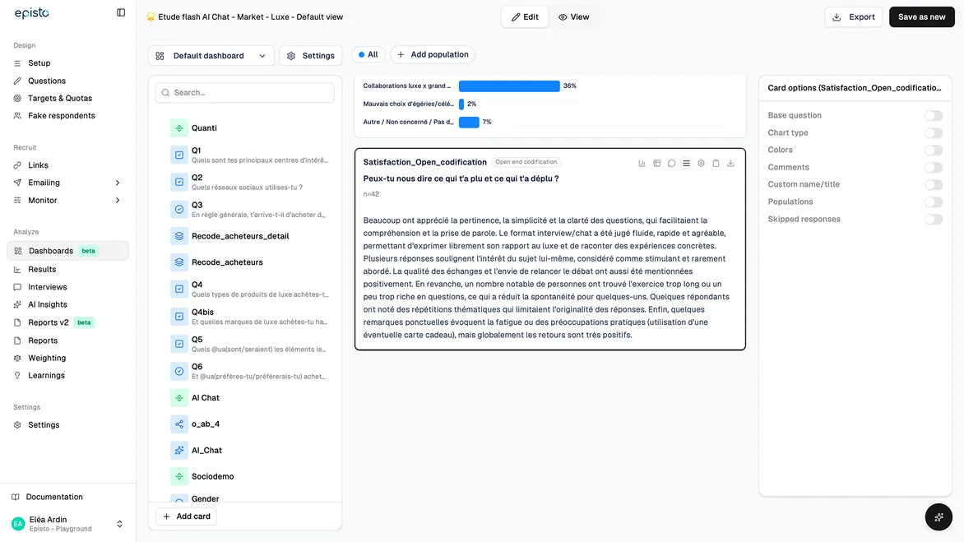Click the Q1 checkbox-type icon

[179, 155]
